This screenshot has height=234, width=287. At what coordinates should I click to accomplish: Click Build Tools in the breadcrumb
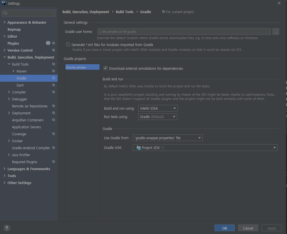click(x=124, y=12)
